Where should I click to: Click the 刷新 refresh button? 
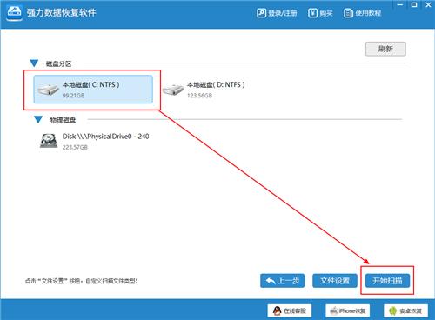(385, 49)
